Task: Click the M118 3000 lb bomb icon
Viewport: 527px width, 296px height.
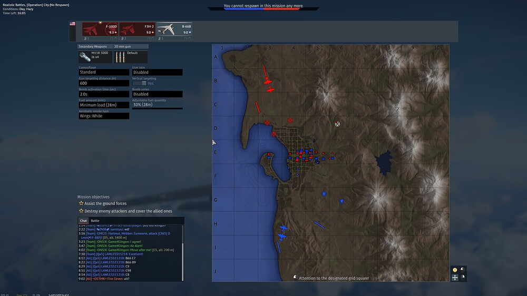Action: pos(95,57)
